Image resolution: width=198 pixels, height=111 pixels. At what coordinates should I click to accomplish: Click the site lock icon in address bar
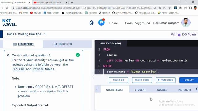pyautogui.click(x=13, y=8)
